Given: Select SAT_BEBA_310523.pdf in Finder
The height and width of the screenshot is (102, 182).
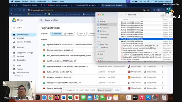Looking at the screenshot, I should (x=131, y=59).
